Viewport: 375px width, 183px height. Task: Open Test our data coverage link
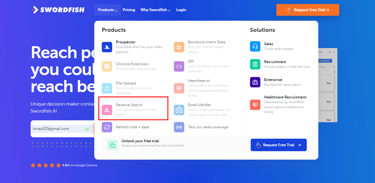coord(208,127)
